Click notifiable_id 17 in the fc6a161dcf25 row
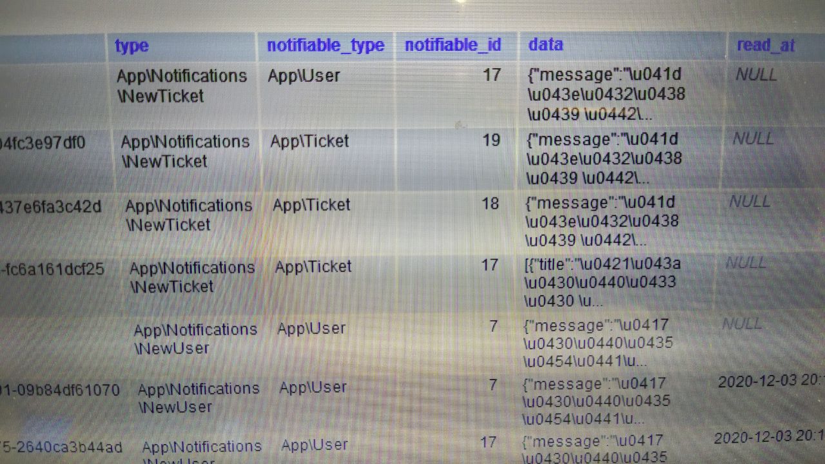Image resolution: width=825 pixels, height=464 pixels. 489,265
